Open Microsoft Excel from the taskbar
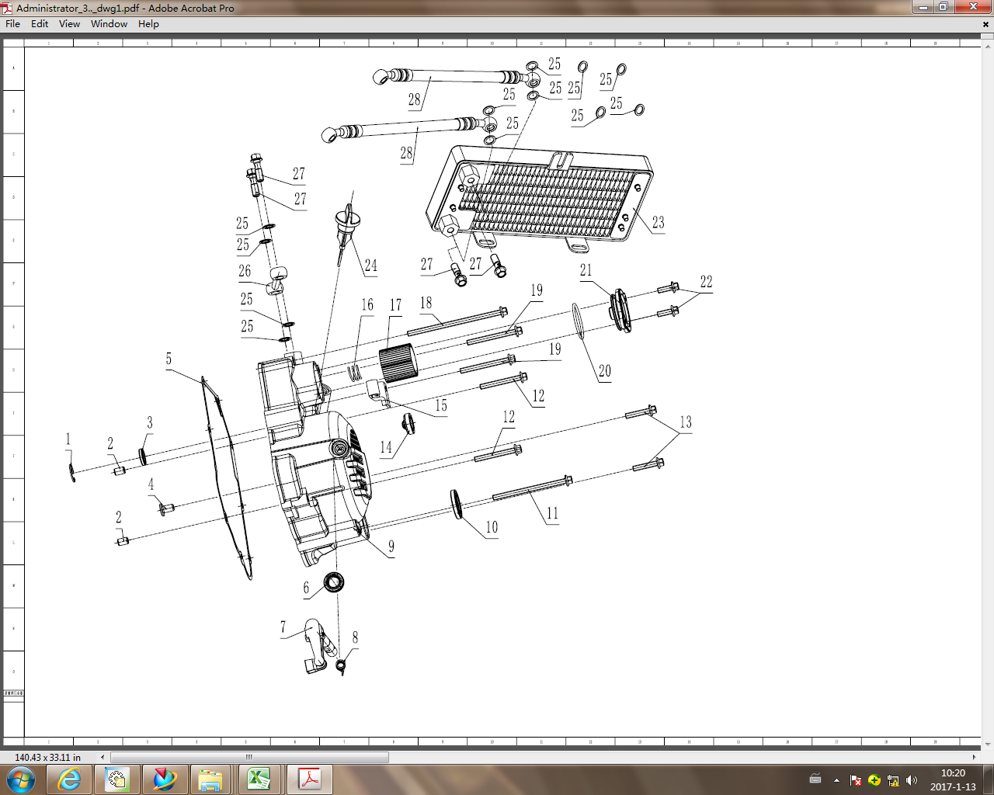The image size is (994, 795). click(x=259, y=780)
